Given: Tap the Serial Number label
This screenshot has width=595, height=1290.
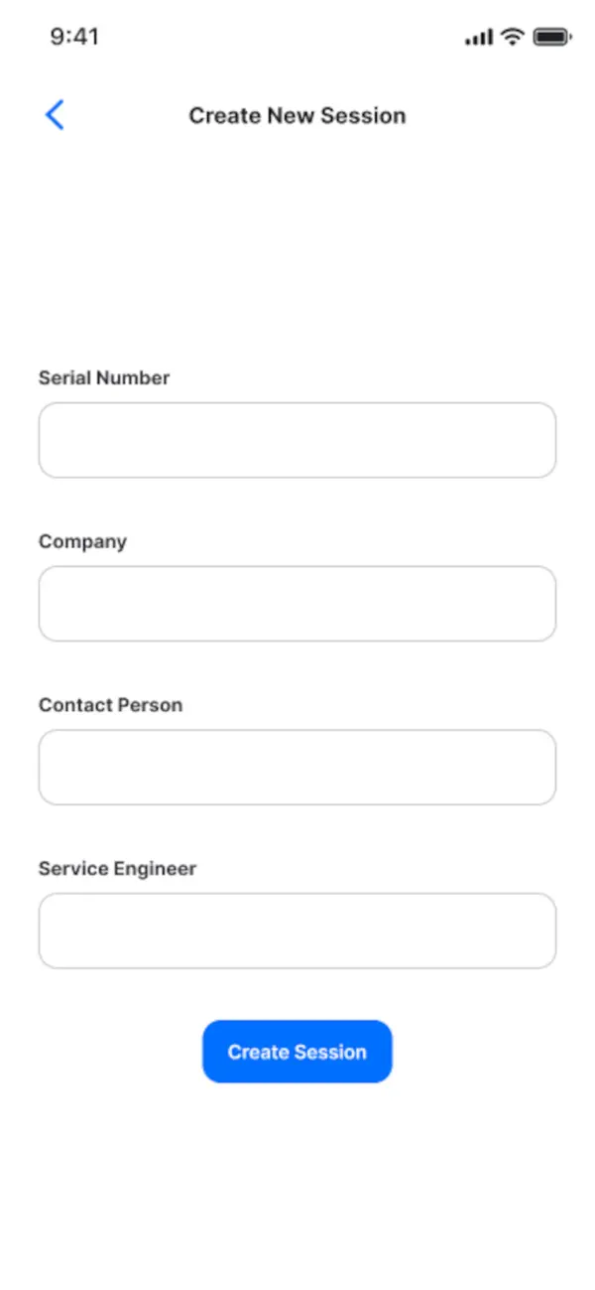Looking at the screenshot, I should (103, 377).
